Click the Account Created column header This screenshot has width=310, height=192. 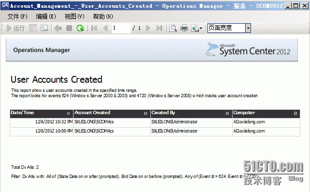(112, 114)
